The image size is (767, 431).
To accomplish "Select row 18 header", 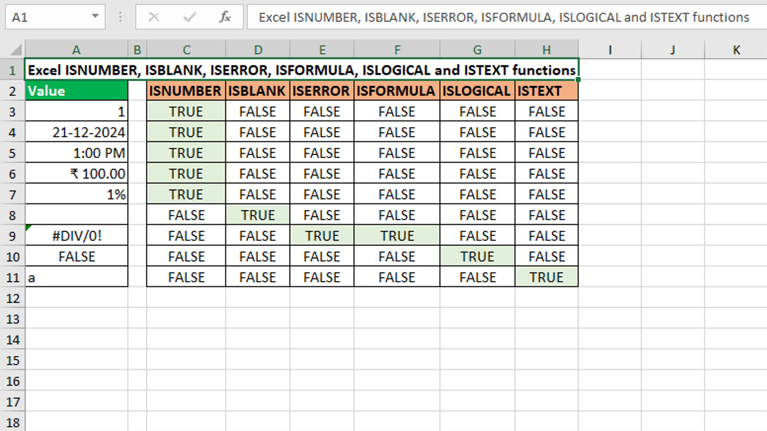I will coord(12,422).
